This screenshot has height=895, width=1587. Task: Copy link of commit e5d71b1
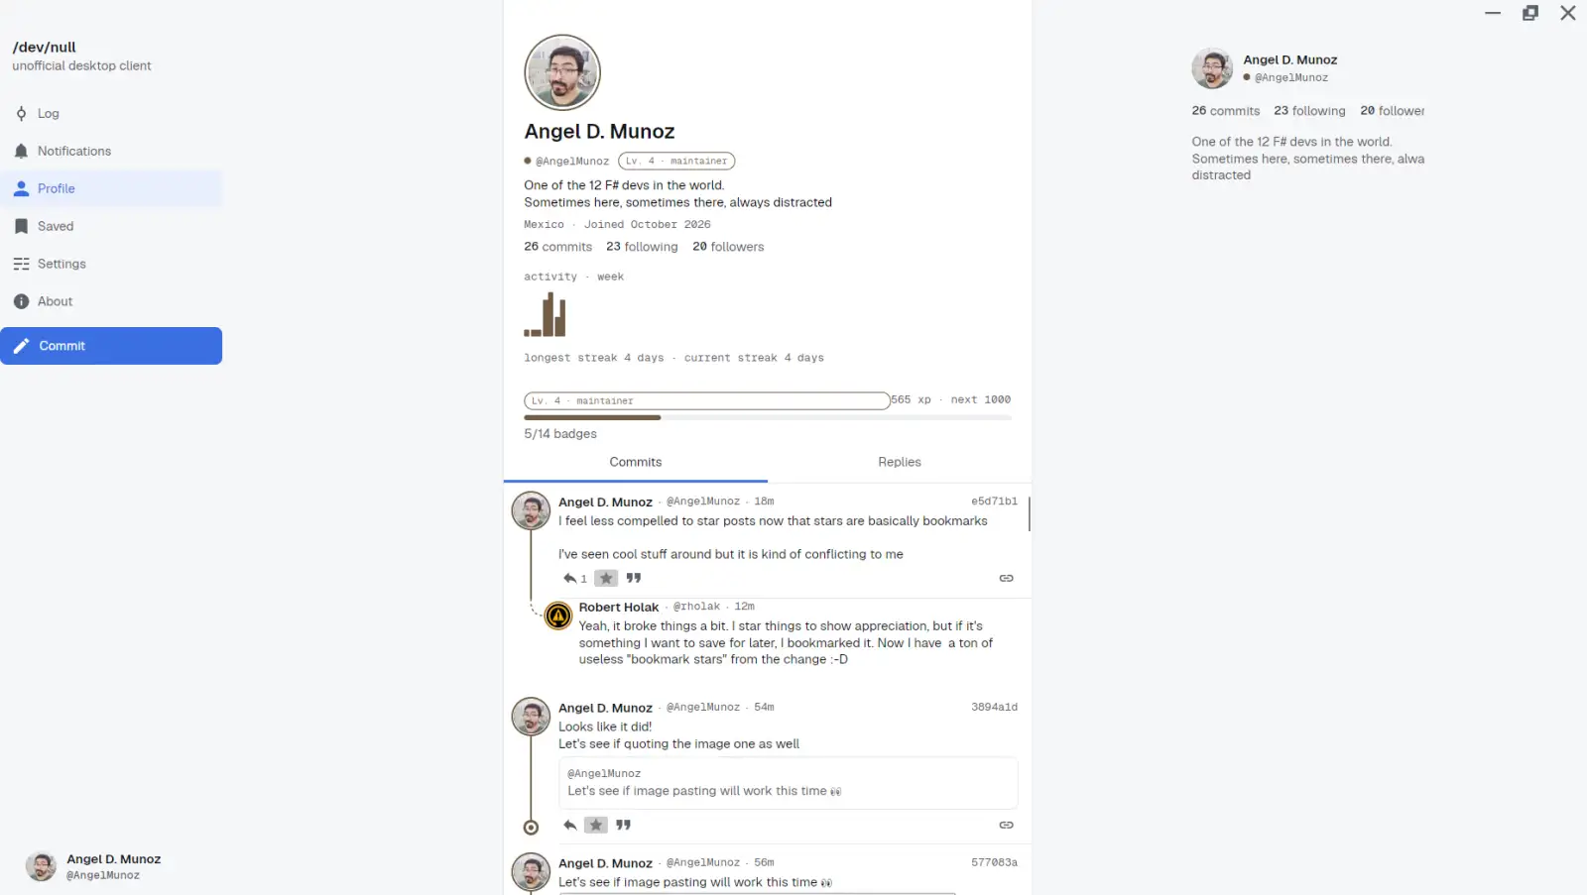(x=1006, y=578)
